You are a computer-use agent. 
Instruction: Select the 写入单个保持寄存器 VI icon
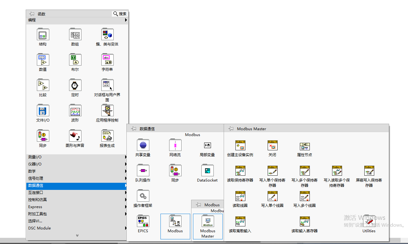coord(272,171)
